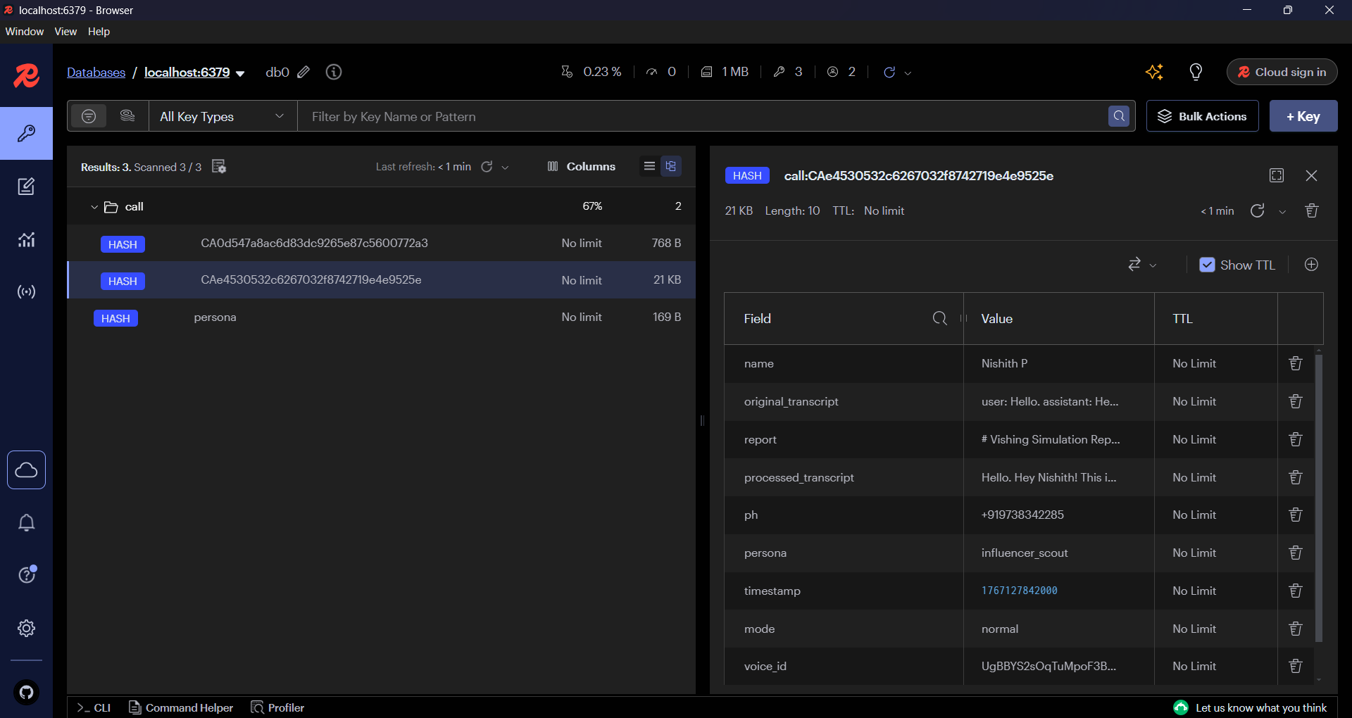Open the Pub/Sub sidebar icon

pos(26,292)
